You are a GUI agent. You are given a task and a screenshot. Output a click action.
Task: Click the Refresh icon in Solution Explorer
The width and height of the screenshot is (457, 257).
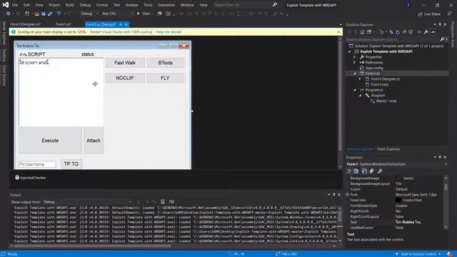398,32
